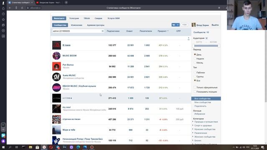The width and height of the screenshot is (267, 150).
Task: Switch to the Tiktok tab
Action: click(x=87, y=18)
